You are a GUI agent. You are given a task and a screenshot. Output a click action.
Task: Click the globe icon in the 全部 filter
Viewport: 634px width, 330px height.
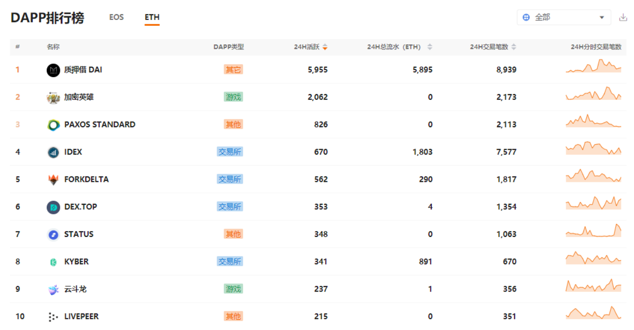click(x=526, y=17)
